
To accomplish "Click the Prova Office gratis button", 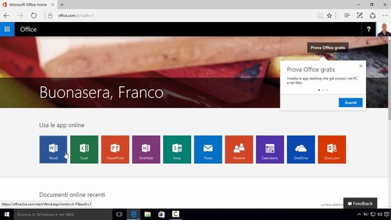I will point(327,48).
